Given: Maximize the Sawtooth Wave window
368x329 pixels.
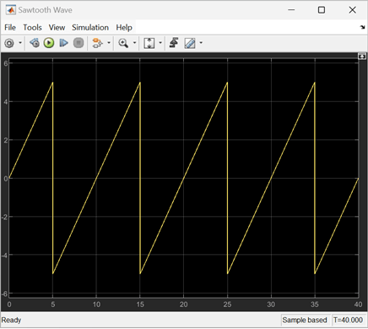Looking at the screenshot, I should (322, 10).
